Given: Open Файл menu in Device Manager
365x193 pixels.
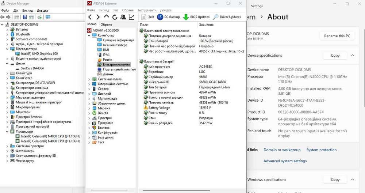Looking at the screenshot, I should click(5, 11).
